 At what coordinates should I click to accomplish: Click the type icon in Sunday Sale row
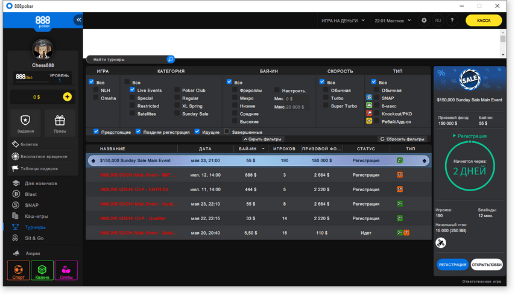(400, 160)
